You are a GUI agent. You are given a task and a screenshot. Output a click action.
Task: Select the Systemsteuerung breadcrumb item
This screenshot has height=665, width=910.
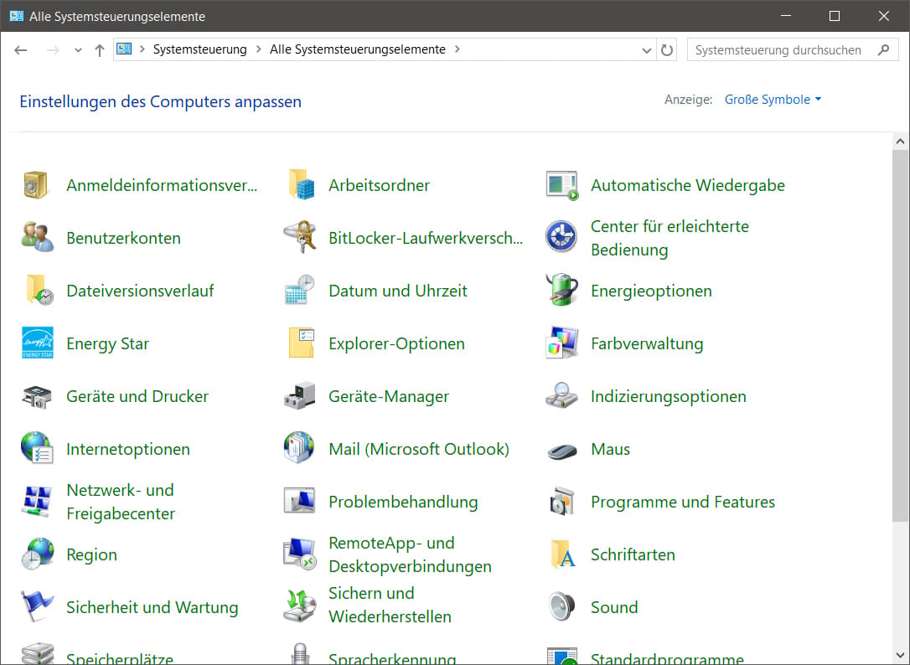coord(199,49)
